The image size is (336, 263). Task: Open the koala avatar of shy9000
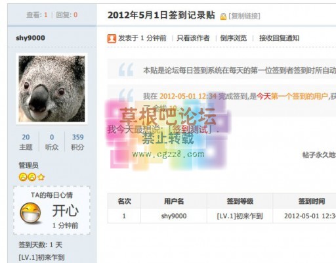coord(52,89)
